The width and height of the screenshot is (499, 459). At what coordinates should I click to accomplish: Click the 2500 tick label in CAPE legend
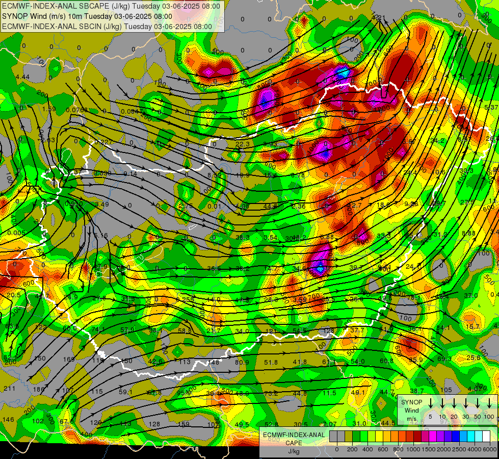pos(459,450)
